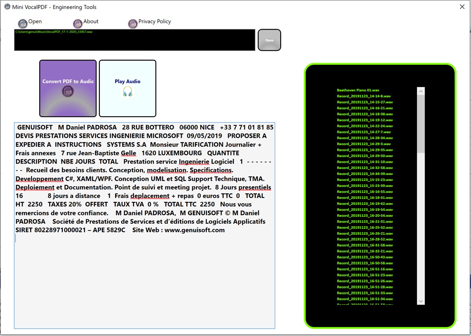Click the icon beside the Privacy Policy label
Viewport: 471px width, 336px height.
click(133, 23)
